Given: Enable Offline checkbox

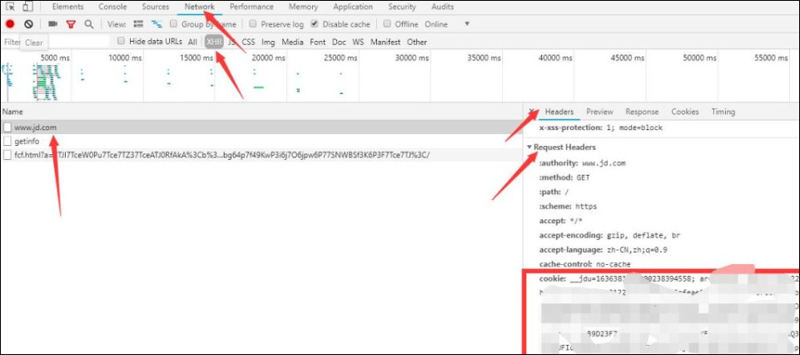Looking at the screenshot, I should pos(387,23).
